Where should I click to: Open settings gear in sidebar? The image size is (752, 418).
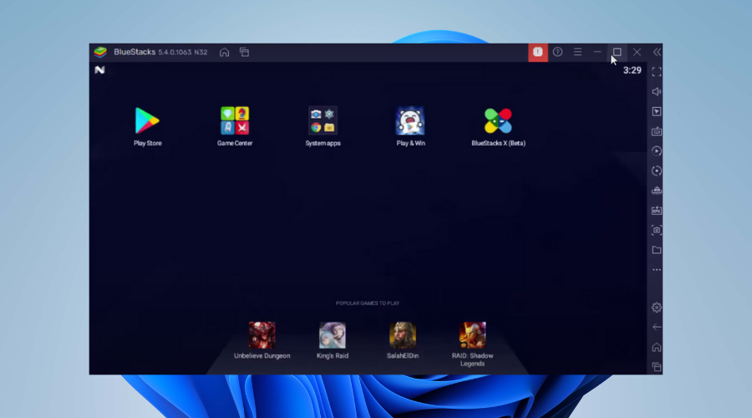click(657, 308)
